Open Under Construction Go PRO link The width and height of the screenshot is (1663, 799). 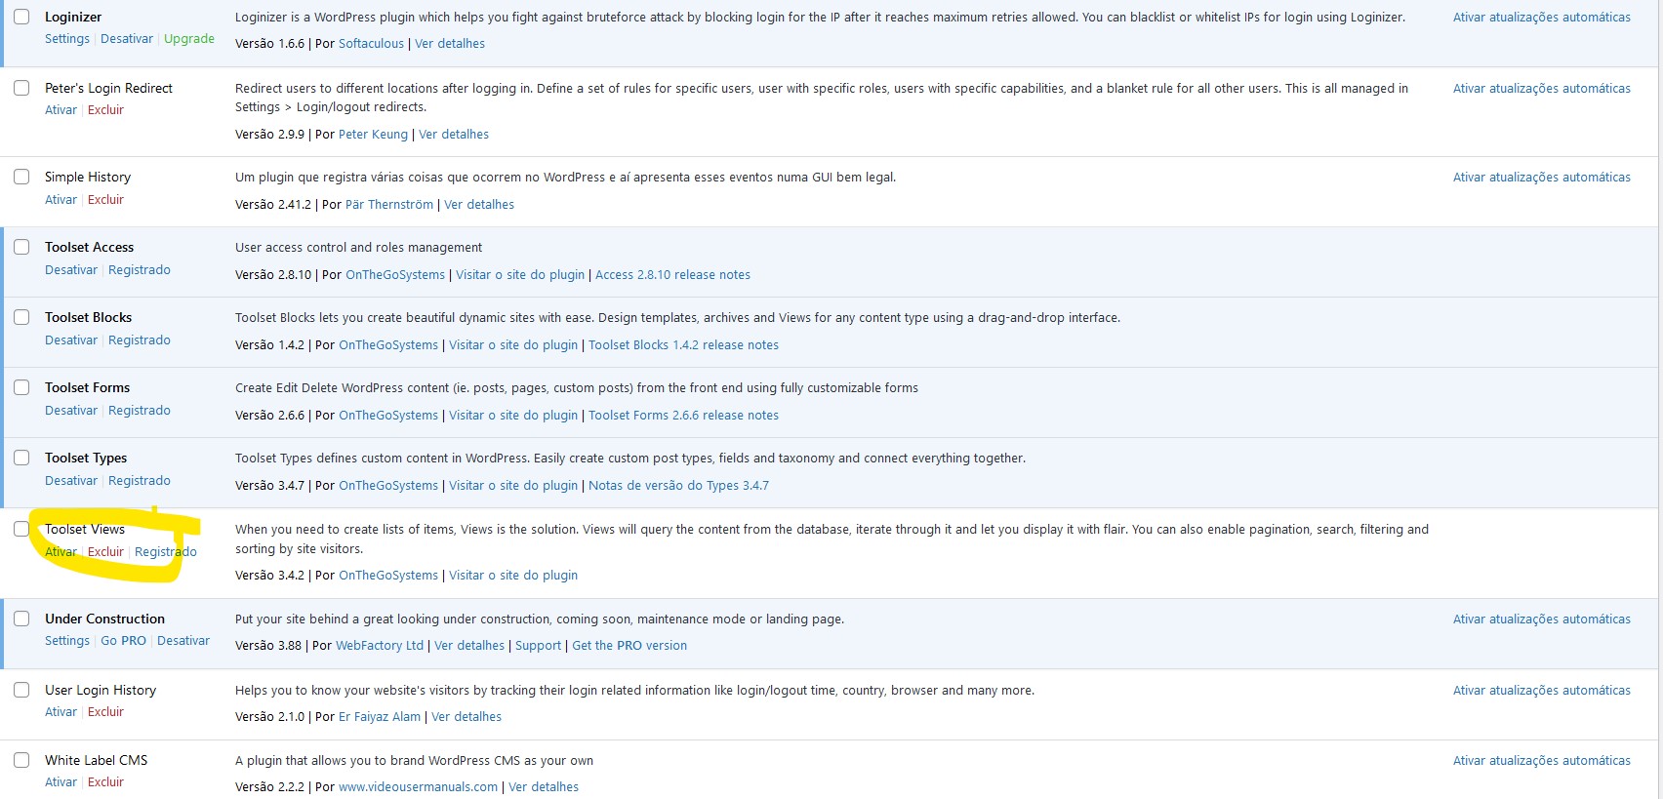pos(123,641)
